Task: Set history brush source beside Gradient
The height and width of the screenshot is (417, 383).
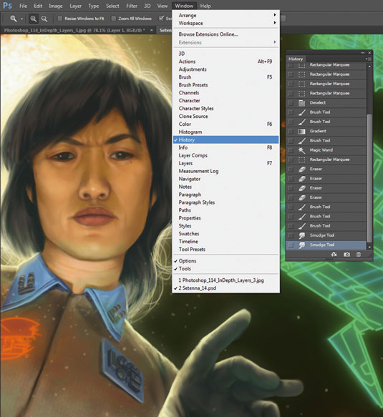Action: pos(291,131)
